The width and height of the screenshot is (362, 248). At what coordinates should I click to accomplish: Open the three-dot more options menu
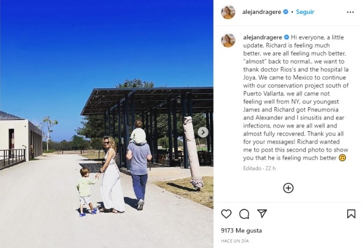tap(350, 12)
